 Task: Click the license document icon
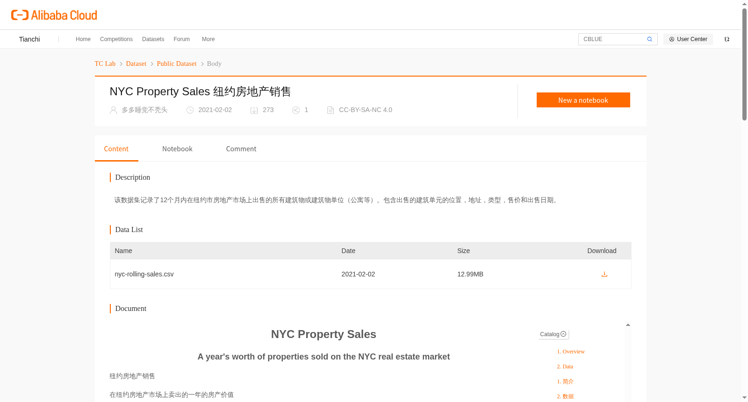tap(331, 110)
